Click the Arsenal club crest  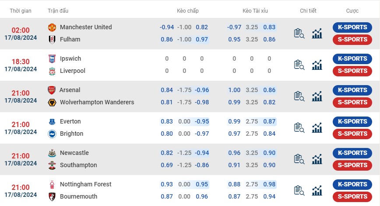click(x=52, y=90)
